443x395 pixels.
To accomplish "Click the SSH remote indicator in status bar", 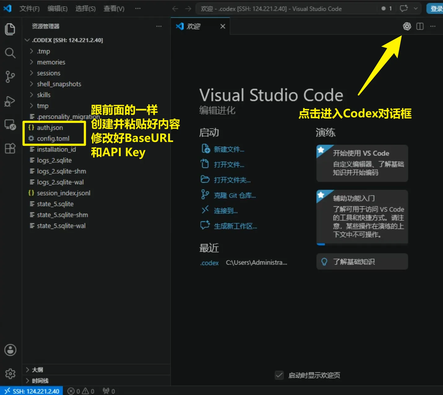I will (32, 391).
